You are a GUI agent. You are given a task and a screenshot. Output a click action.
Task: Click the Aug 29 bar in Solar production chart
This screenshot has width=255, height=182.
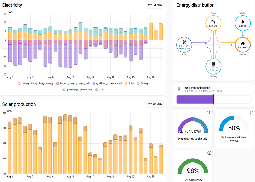151,159
